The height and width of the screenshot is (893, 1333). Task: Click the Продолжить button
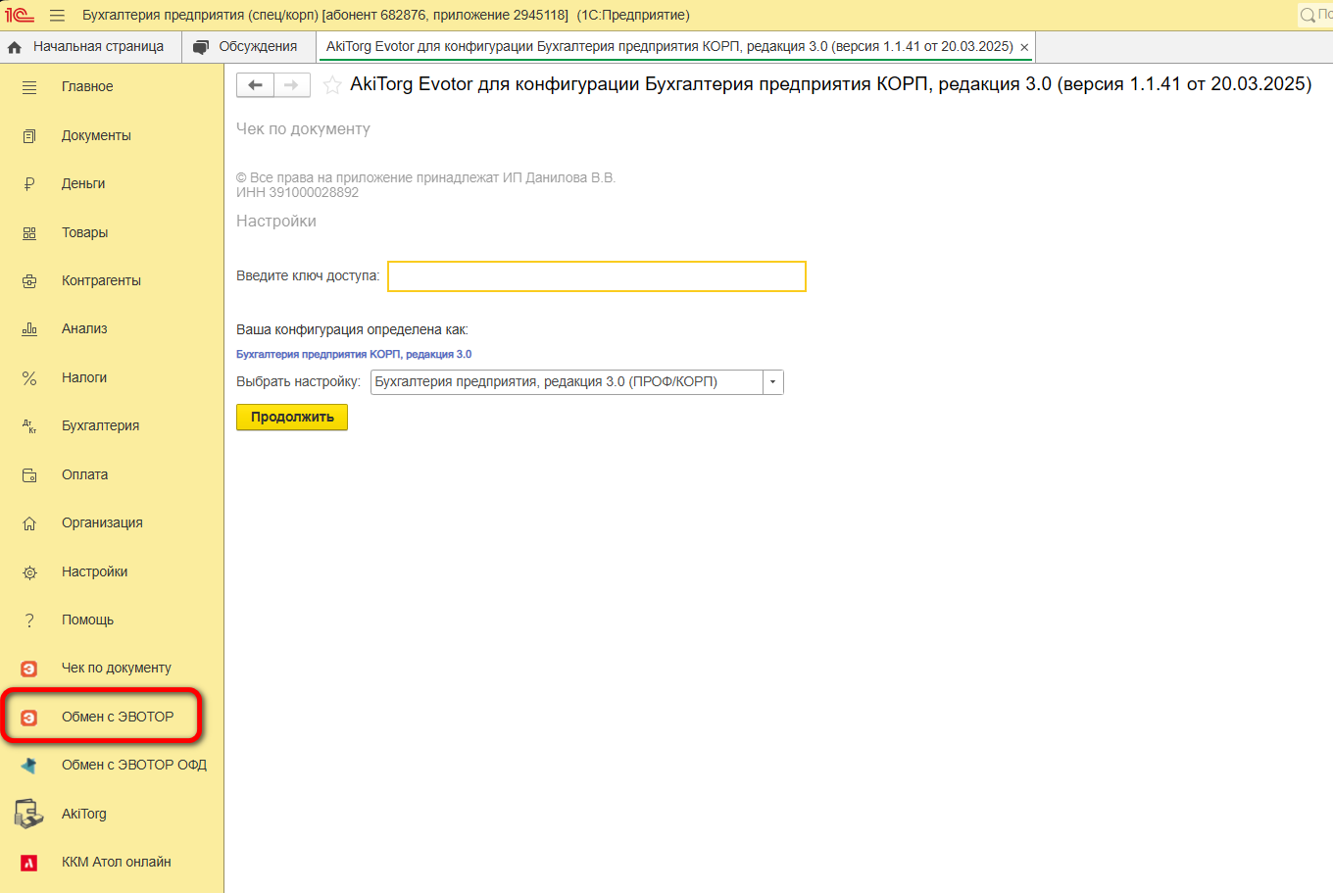pos(292,417)
